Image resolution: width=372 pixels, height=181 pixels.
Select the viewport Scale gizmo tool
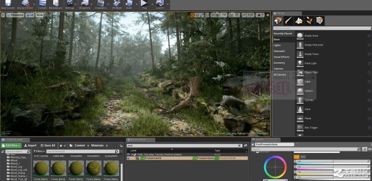[x=202, y=15]
